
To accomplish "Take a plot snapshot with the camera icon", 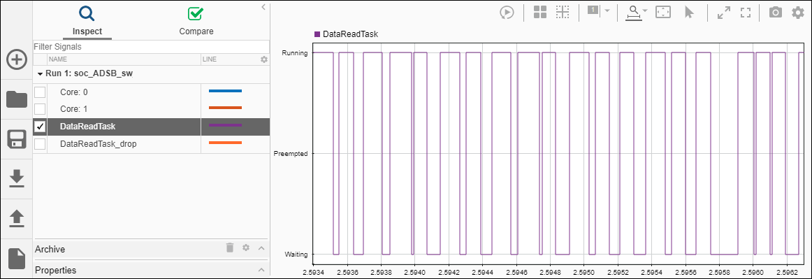I will (x=775, y=13).
